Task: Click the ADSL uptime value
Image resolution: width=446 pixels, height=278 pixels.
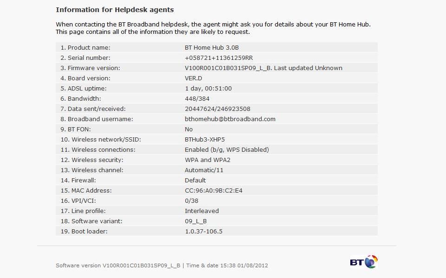Action: [x=208, y=88]
